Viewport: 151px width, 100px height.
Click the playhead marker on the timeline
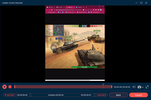(x=103, y=84)
